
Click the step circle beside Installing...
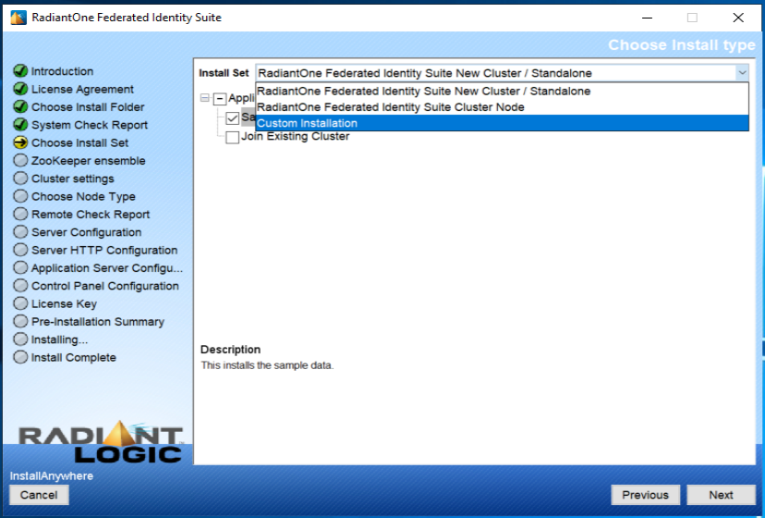[20, 339]
